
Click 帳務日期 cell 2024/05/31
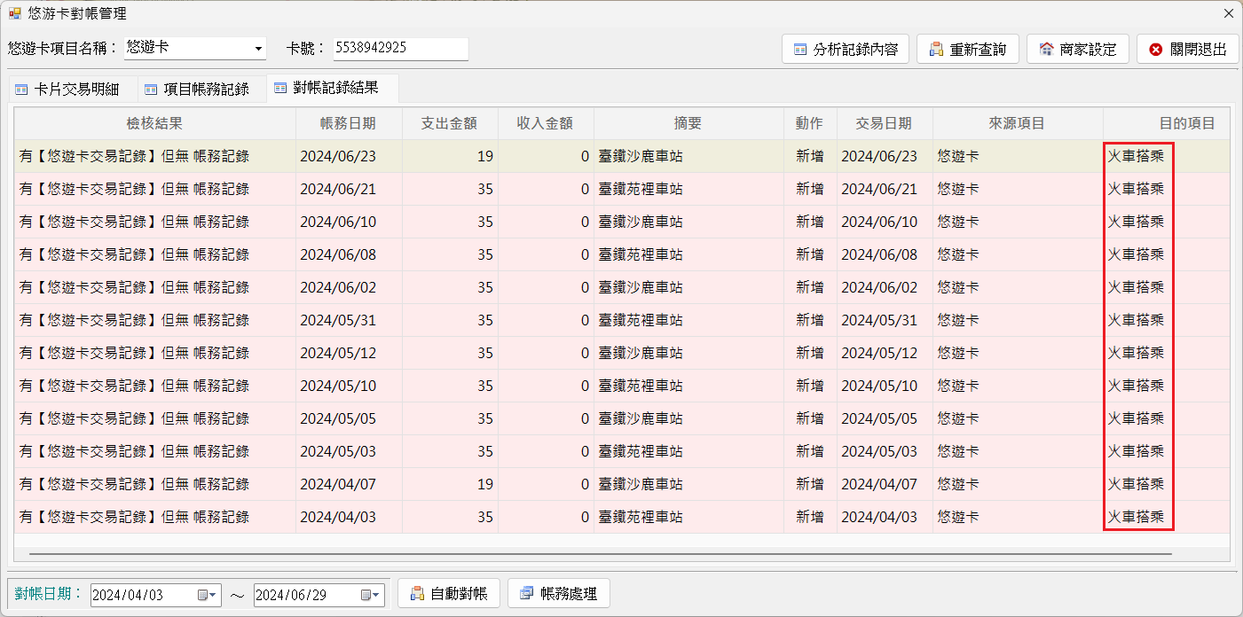coord(349,320)
